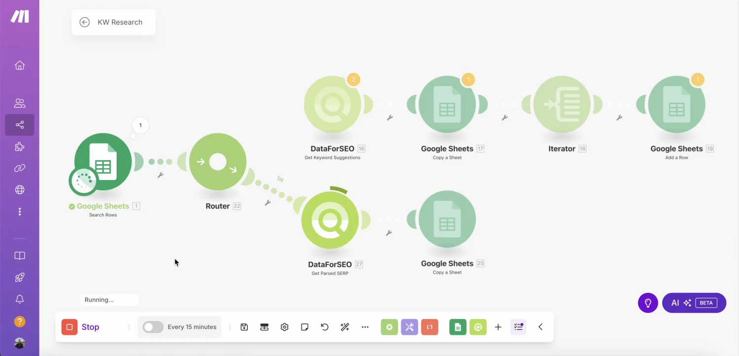Open the AI BETA assistant button
739x356 pixels.
(694, 303)
